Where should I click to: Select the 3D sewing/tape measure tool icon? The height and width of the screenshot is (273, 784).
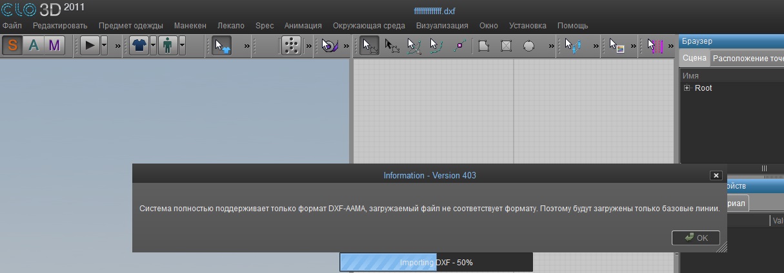click(x=330, y=46)
